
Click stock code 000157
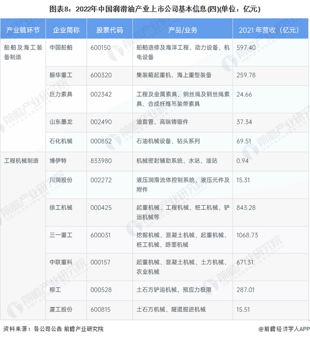(101, 262)
